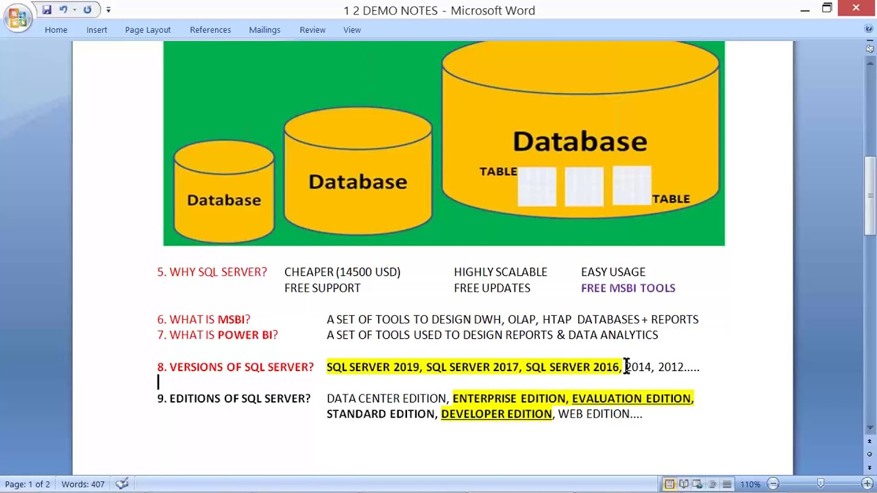
Task: Open the References ribbon tab
Action: click(210, 29)
